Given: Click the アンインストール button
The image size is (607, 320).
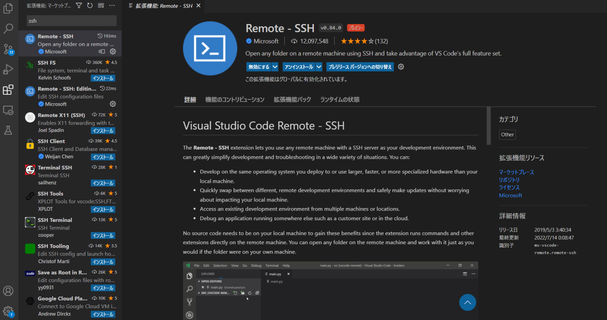Looking at the screenshot, I should click(299, 67).
